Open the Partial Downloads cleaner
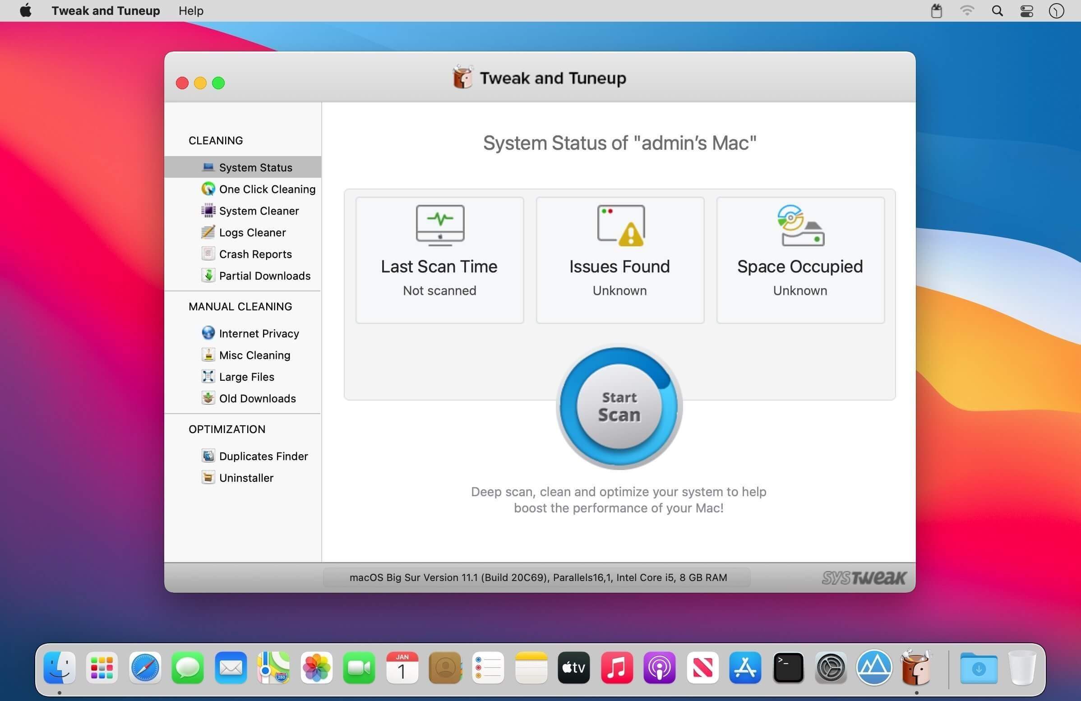This screenshot has width=1081, height=701. [265, 276]
